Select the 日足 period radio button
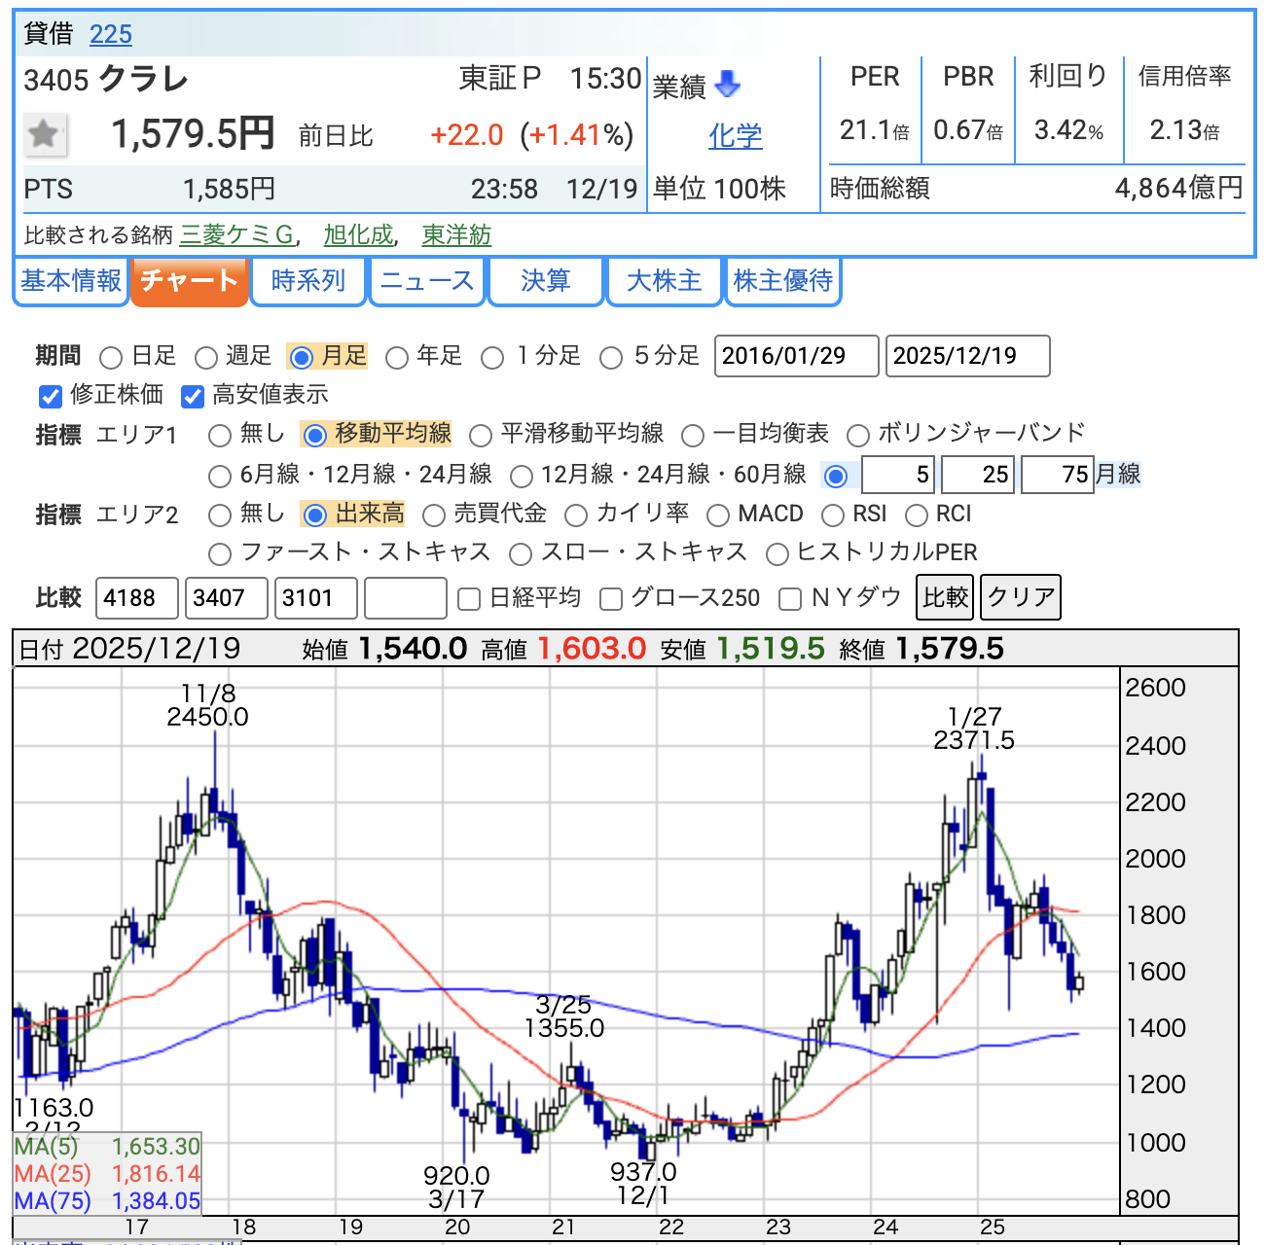This screenshot has width=1265, height=1245. (111, 358)
